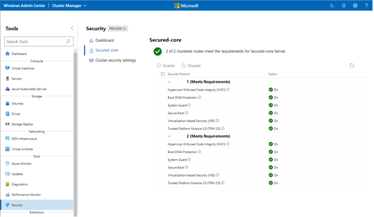Screen dimensions: 374x217
Task: Show info for node 1 VBS
Action: click(217, 121)
